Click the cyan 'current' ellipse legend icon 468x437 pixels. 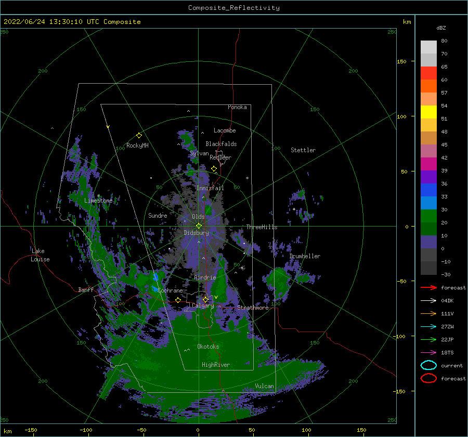click(428, 365)
